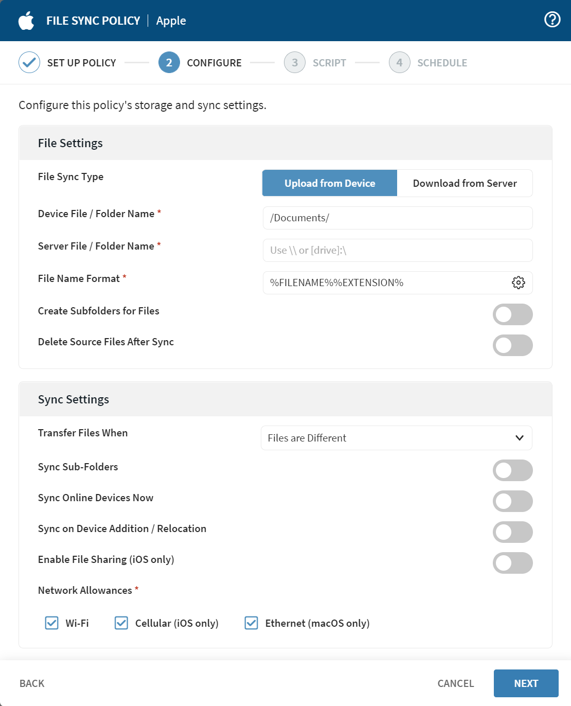The width and height of the screenshot is (571, 706).
Task: Click the Set Up Policy checkmark step icon
Action: point(29,62)
